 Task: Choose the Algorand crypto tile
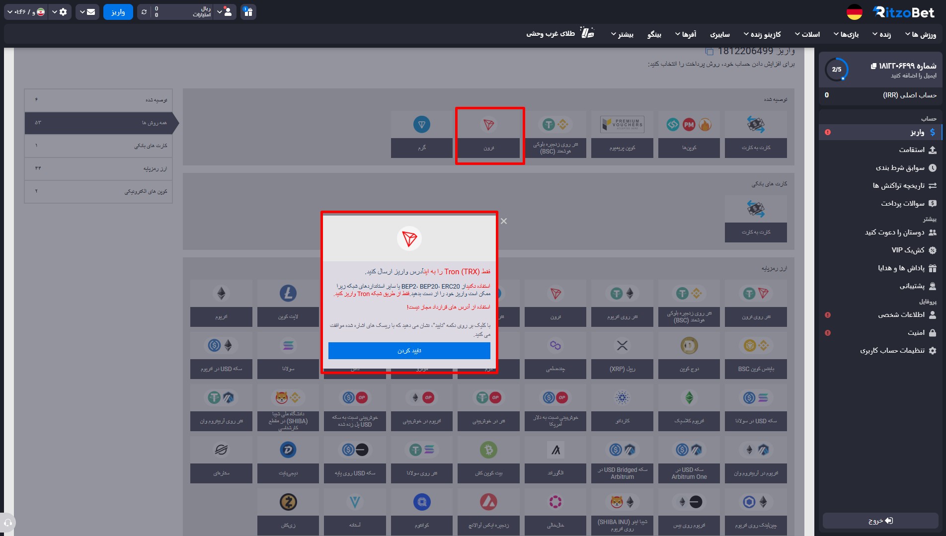point(555,460)
